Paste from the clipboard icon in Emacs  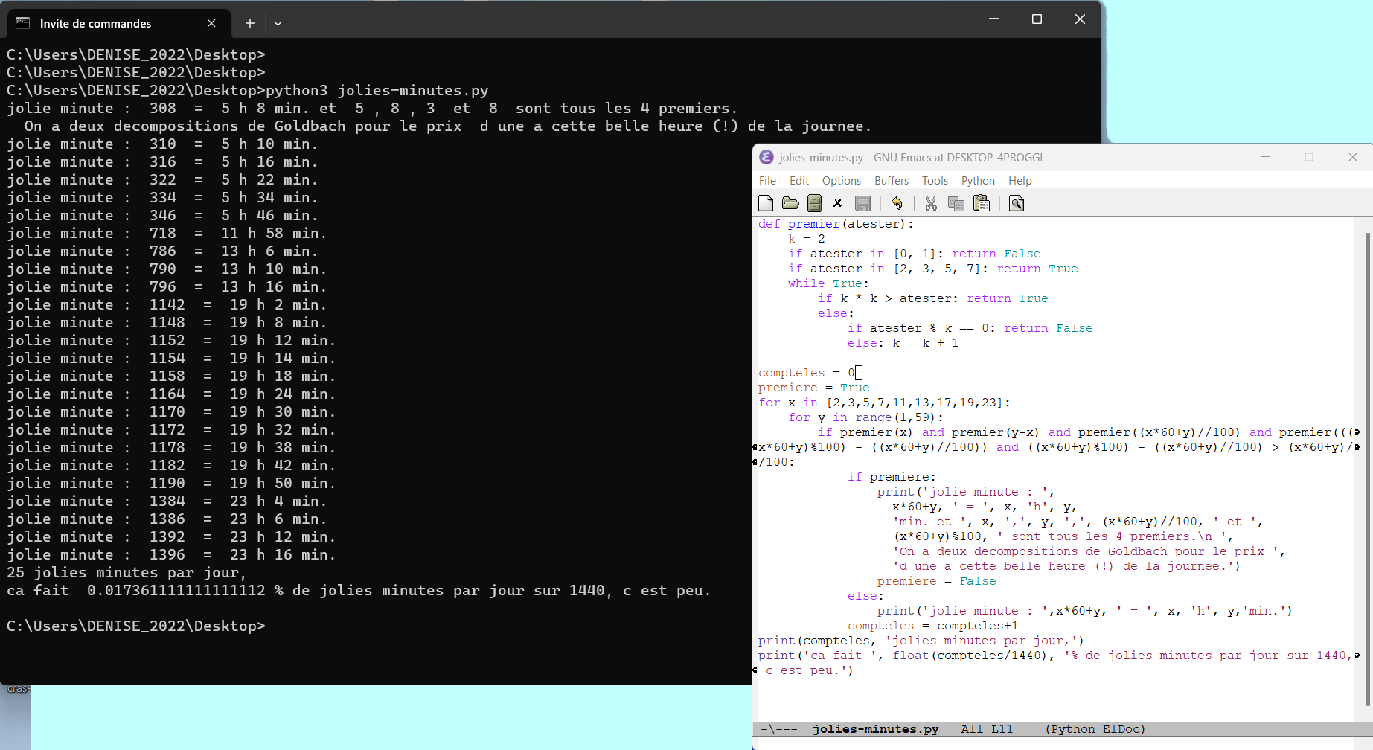(982, 203)
